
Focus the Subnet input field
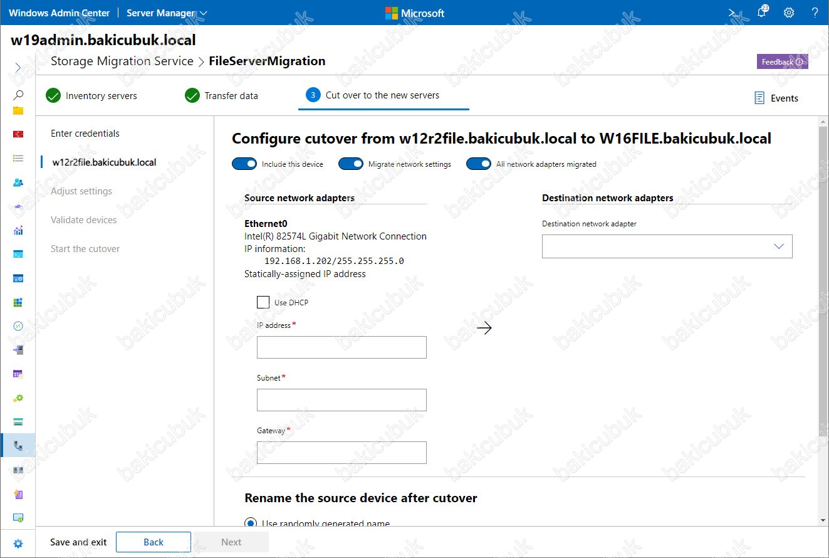(x=342, y=400)
